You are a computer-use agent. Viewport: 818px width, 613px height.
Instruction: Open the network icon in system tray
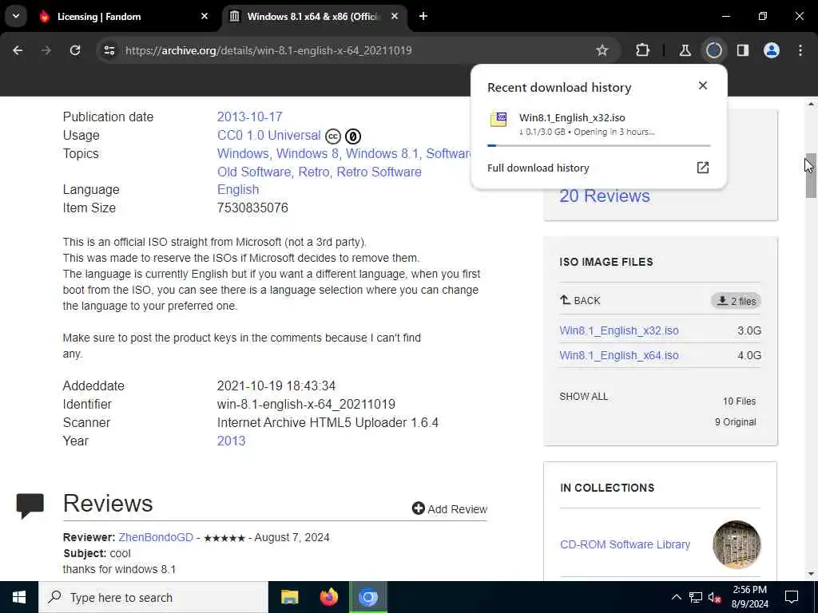(696, 597)
